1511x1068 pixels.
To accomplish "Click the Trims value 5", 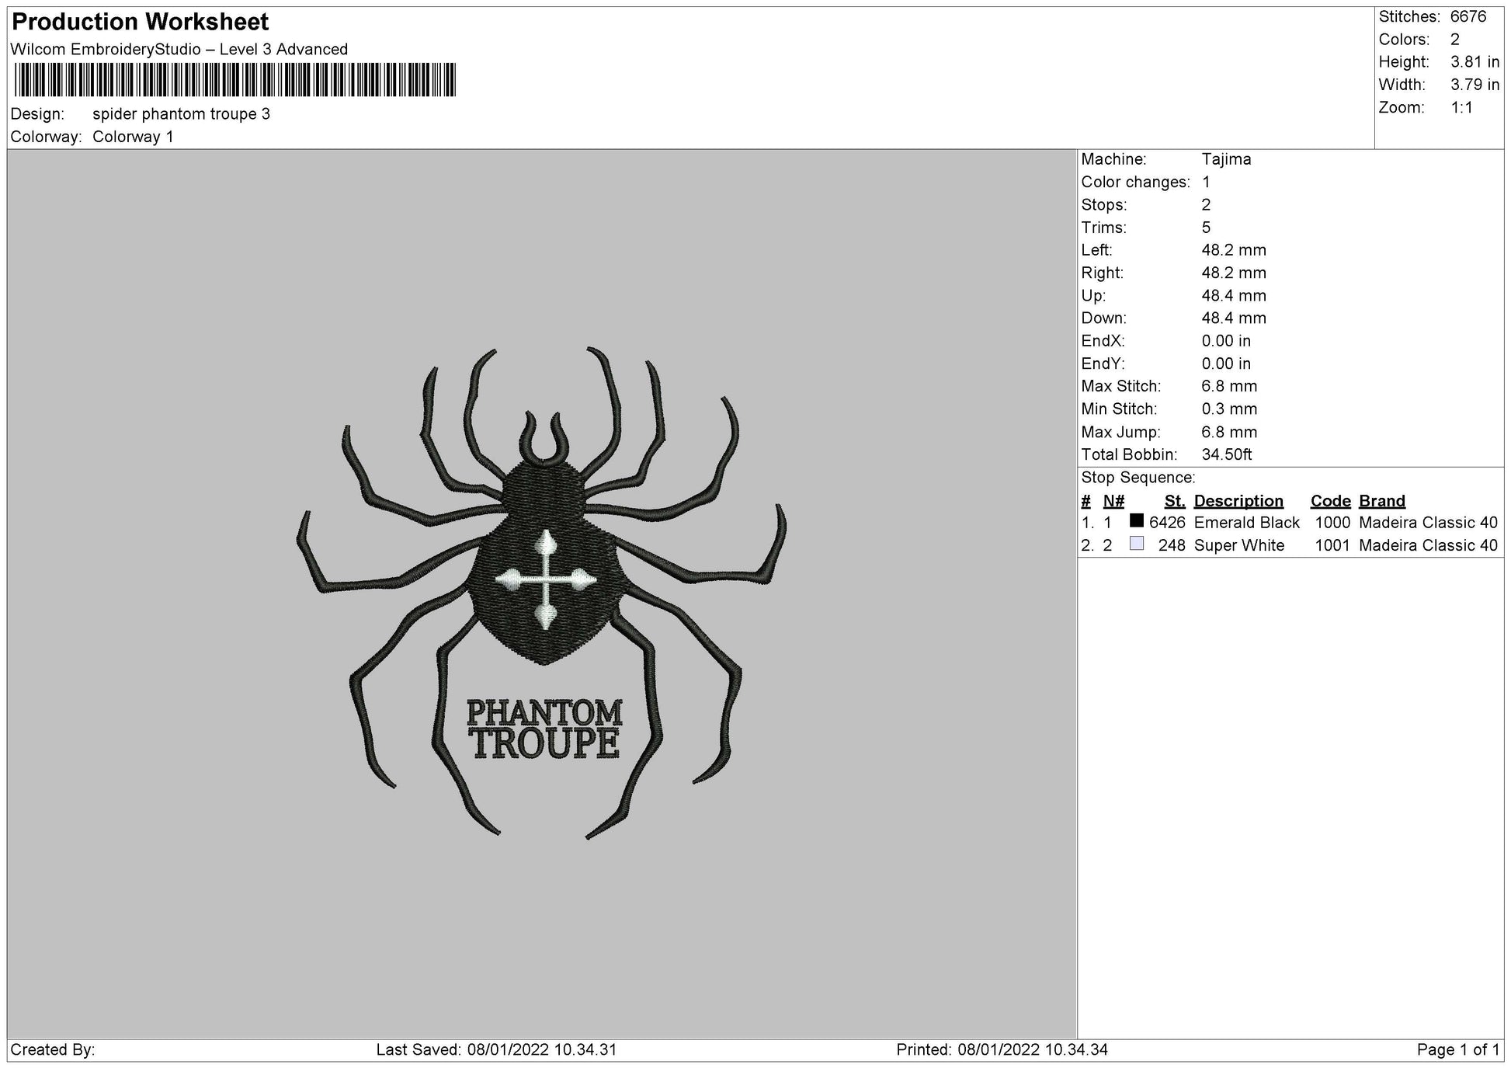I will click(1207, 228).
